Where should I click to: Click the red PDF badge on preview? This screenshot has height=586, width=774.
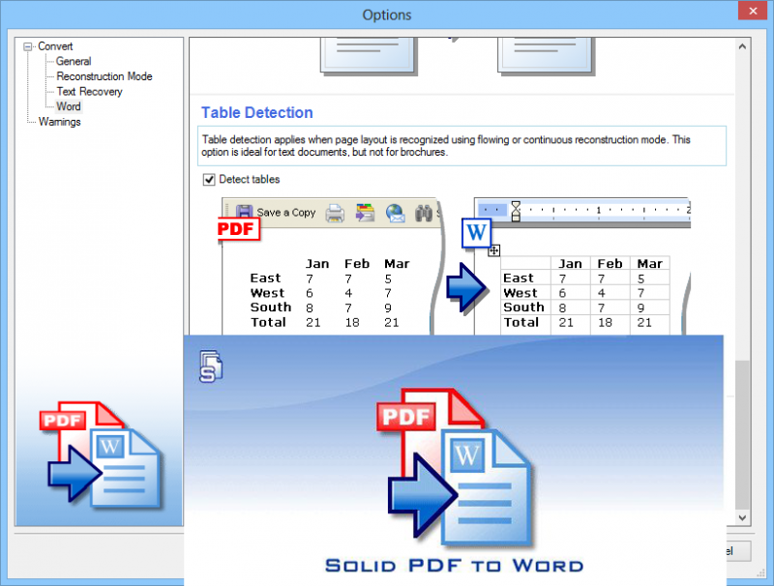[238, 229]
